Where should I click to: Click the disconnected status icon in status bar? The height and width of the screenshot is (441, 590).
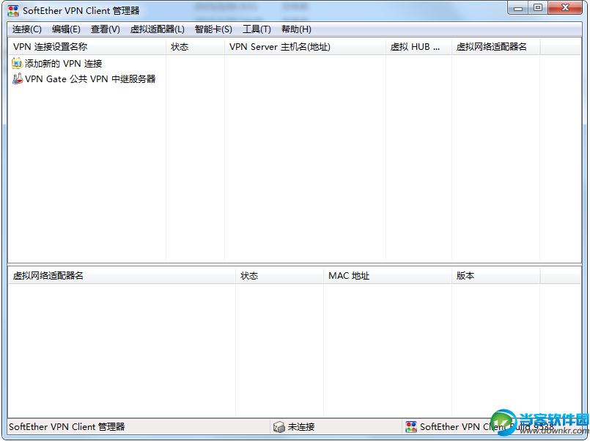coord(279,426)
